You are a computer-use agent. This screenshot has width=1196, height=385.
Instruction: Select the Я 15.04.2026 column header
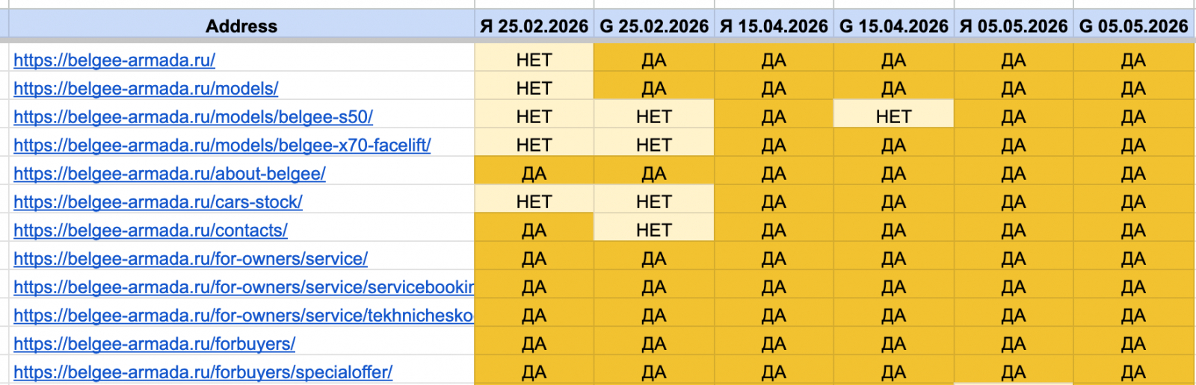click(774, 26)
